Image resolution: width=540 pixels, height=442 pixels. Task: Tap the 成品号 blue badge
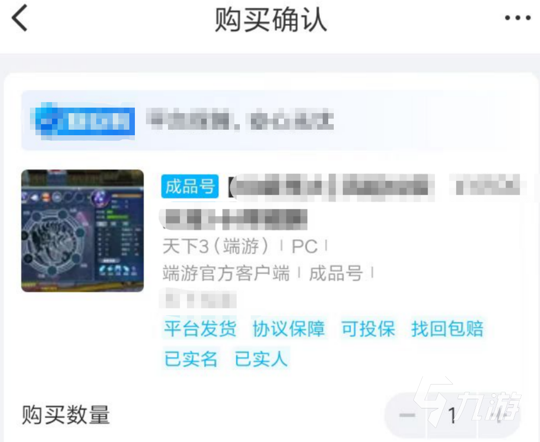click(190, 186)
